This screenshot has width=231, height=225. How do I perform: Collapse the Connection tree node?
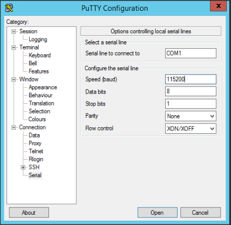[14, 127]
